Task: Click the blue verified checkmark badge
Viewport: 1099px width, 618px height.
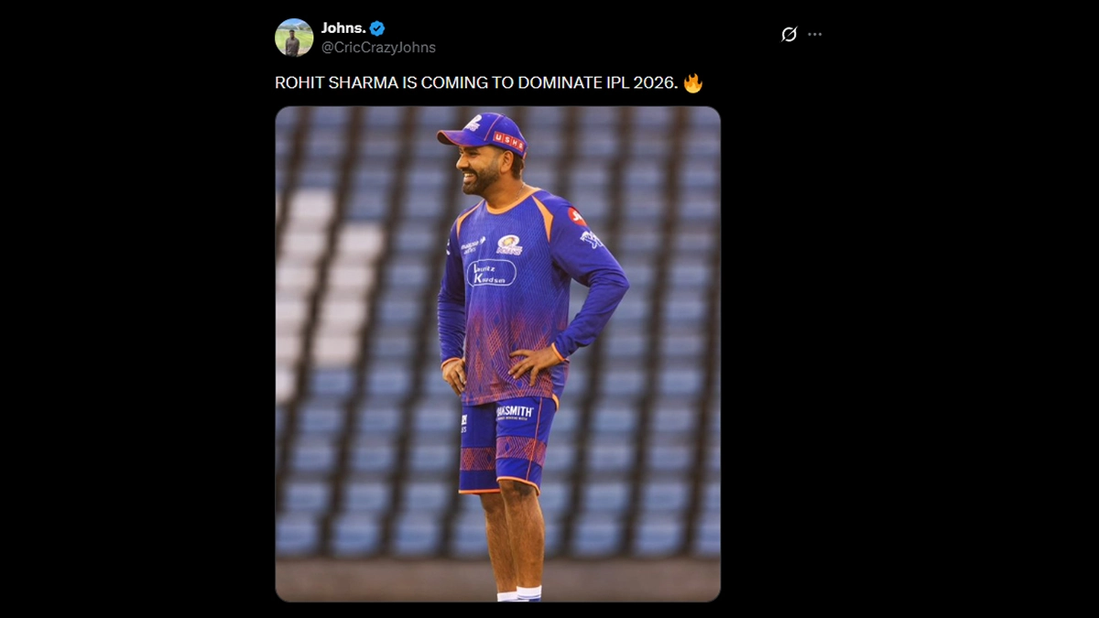Action: pyautogui.click(x=377, y=28)
